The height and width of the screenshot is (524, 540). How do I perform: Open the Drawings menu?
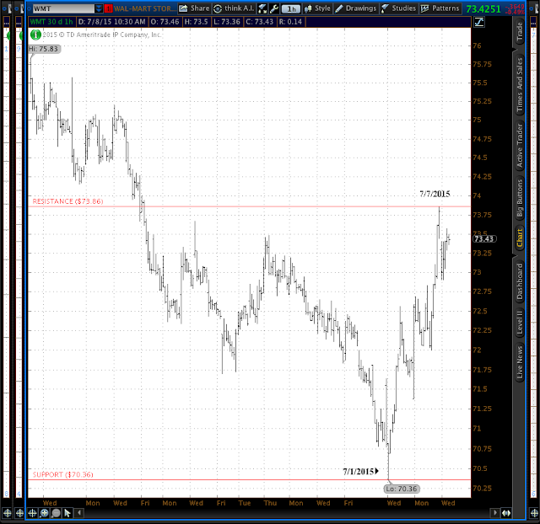pyautogui.click(x=356, y=8)
